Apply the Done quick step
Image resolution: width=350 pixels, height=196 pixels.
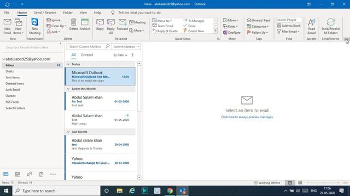pyautogui.click(x=189, y=26)
